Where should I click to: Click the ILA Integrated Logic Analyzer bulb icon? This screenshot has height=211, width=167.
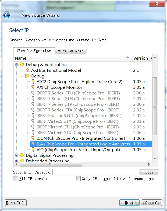coord(33,144)
